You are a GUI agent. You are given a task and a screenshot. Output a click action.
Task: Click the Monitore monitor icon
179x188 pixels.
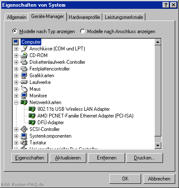[x=24, y=96]
